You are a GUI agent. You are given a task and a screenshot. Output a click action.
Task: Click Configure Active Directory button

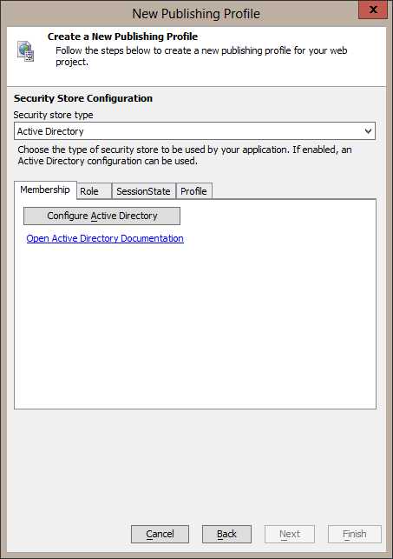102,216
